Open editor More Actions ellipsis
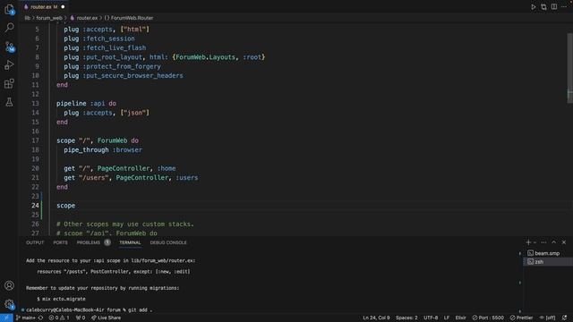 click(564, 7)
